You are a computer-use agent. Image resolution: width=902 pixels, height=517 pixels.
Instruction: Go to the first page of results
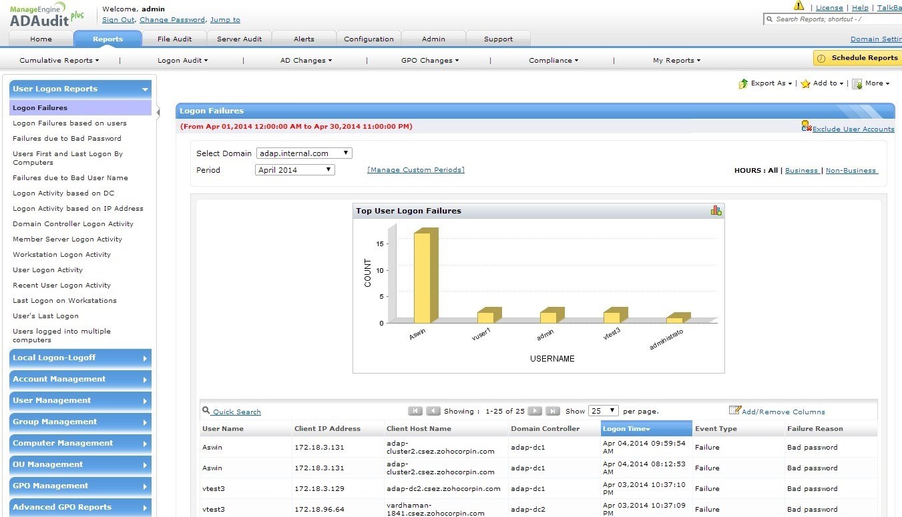click(x=415, y=411)
